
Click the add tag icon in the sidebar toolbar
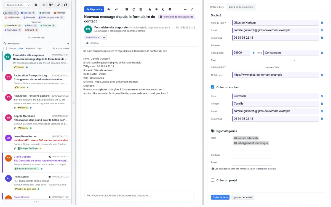[51, 5]
